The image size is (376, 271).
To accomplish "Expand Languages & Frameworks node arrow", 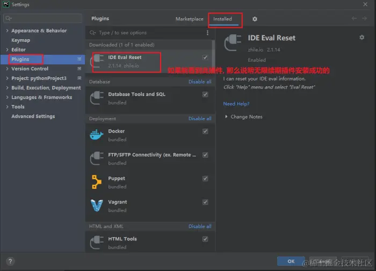I will point(7,97).
